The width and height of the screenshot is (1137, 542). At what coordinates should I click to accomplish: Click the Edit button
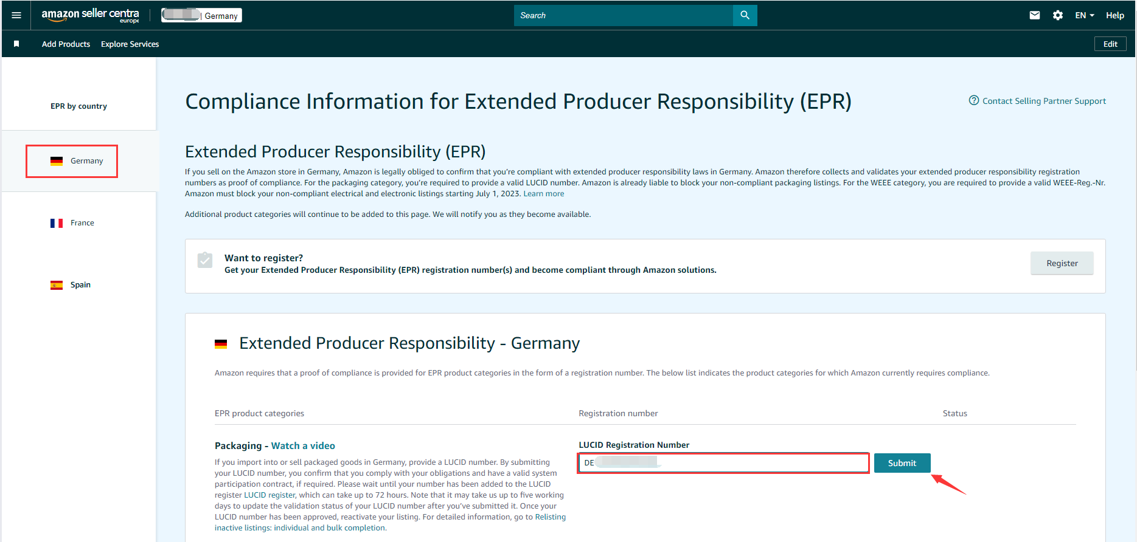(1110, 44)
